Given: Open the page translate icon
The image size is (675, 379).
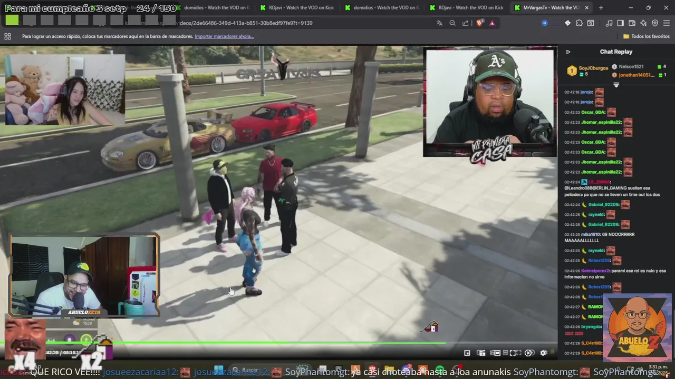Looking at the screenshot, I should coord(439,23).
